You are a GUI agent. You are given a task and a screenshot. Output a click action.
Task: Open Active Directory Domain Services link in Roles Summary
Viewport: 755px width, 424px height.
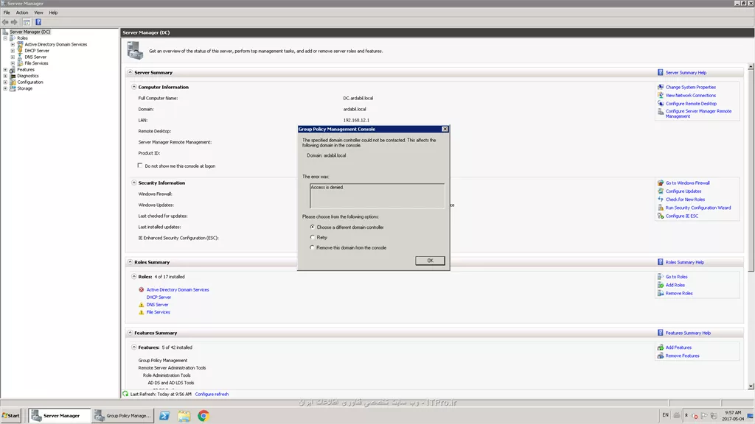tap(178, 289)
